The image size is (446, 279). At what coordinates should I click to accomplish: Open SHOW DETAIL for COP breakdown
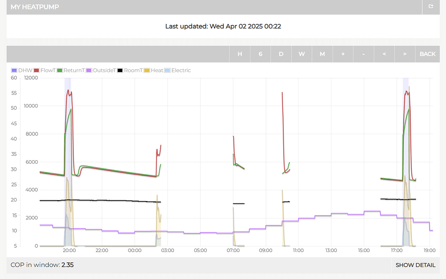coord(416,265)
